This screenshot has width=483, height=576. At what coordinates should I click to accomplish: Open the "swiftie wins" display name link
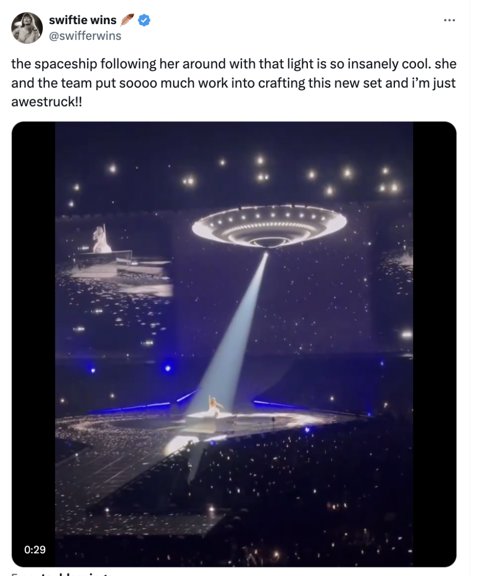(x=83, y=20)
